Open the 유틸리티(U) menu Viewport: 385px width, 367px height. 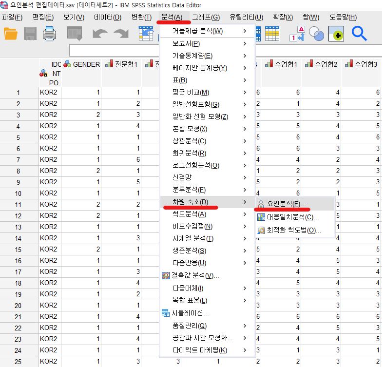point(246,17)
